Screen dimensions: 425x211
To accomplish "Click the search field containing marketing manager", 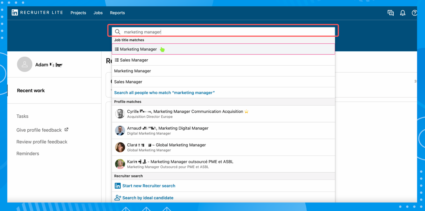I will click(x=223, y=32).
